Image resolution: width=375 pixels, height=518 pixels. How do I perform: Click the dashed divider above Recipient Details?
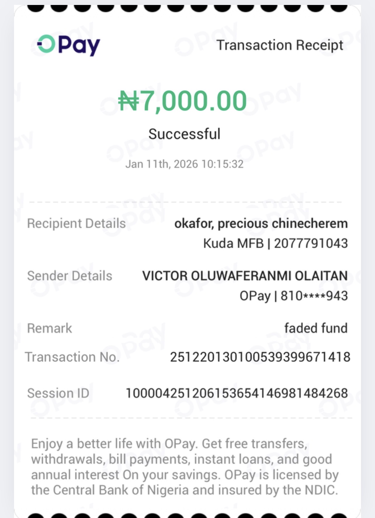coord(185,202)
